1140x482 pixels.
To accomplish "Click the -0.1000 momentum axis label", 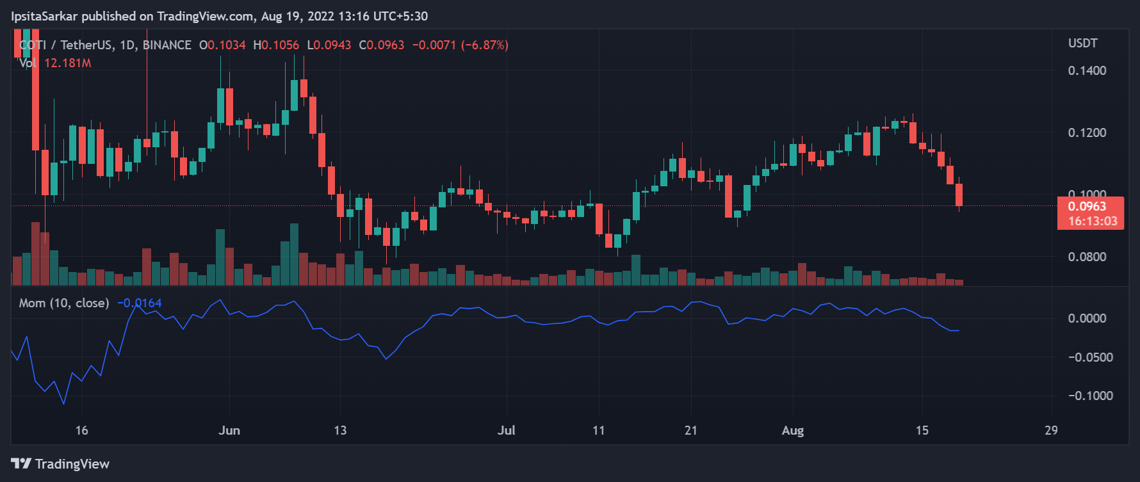I will point(1090,396).
